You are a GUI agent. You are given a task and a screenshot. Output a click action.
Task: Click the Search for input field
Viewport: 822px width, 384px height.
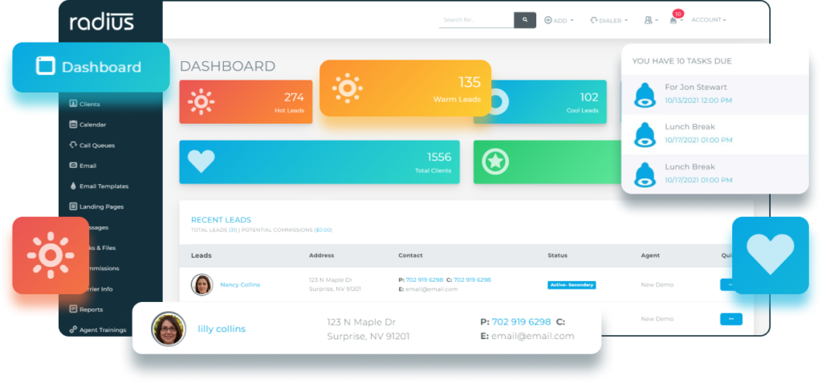[476, 19]
